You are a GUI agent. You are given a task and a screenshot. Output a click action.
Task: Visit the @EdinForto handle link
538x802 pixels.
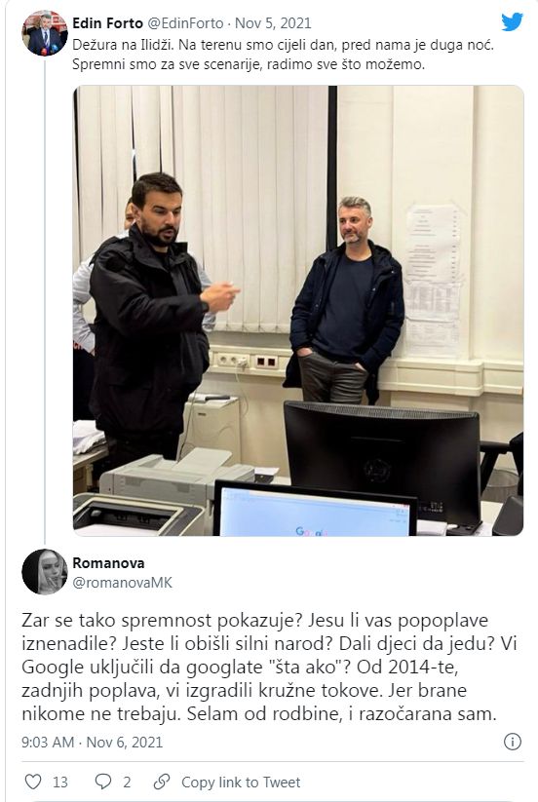pyautogui.click(x=185, y=23)
